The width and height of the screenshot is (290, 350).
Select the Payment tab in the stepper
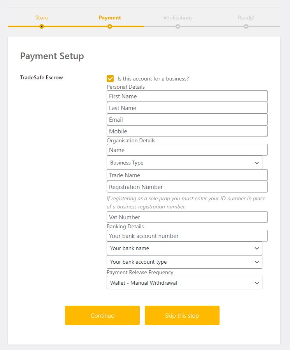[109, 17]
